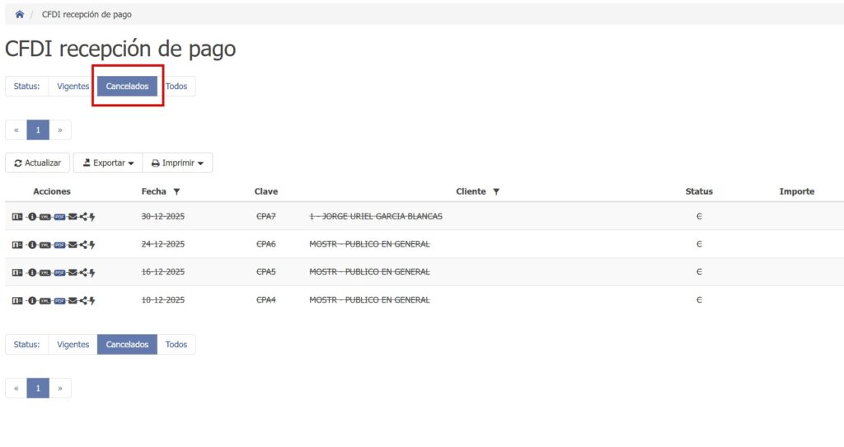844x447 pixels.
Task: Select the top Todos tab
Action: click(176, 87)
